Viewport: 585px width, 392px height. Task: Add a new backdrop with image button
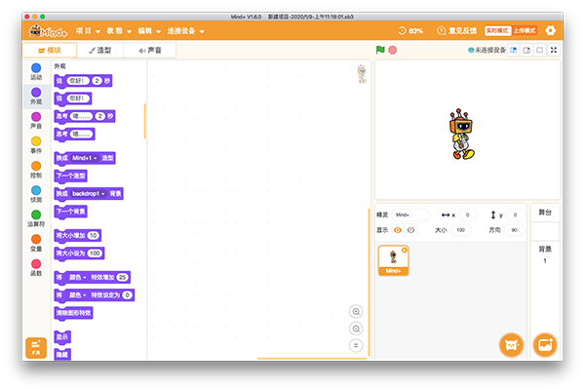545,345
